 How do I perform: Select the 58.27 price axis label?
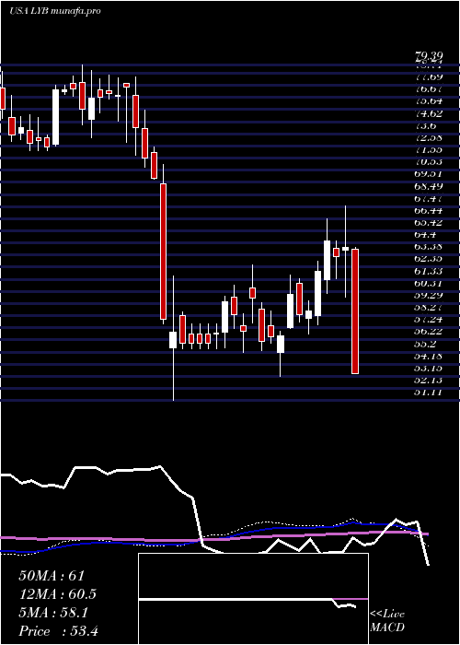[x=428, y=308]
